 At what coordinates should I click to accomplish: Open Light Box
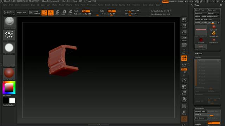[22, 13]
